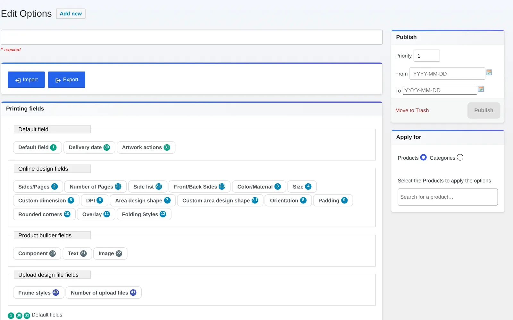Add the Custom area design shape field
Image resolution: width=513 pixels, height=320 pixels.
(220, 201)
